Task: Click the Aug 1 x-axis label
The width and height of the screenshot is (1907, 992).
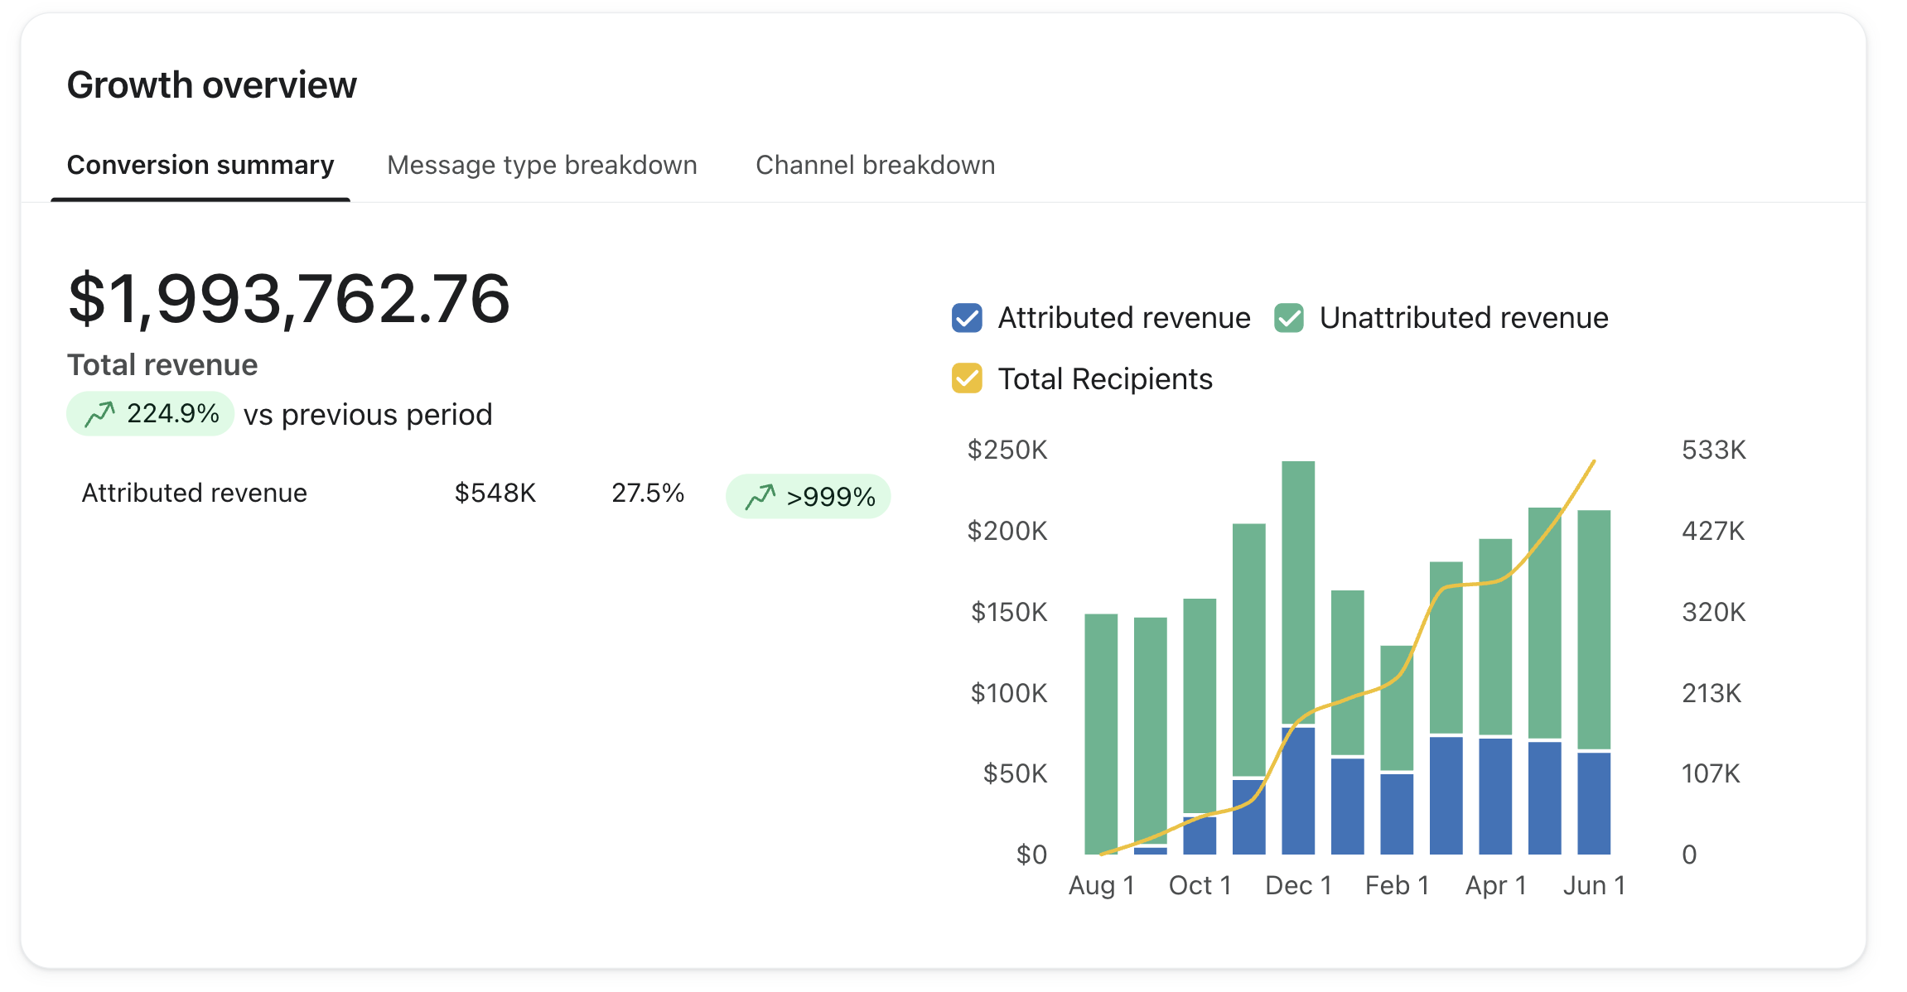Action: click(x=1101, y=885)
